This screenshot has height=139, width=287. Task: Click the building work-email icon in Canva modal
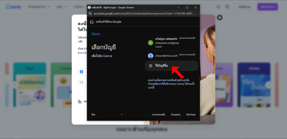pyautogui.click(x=80, y=101)
